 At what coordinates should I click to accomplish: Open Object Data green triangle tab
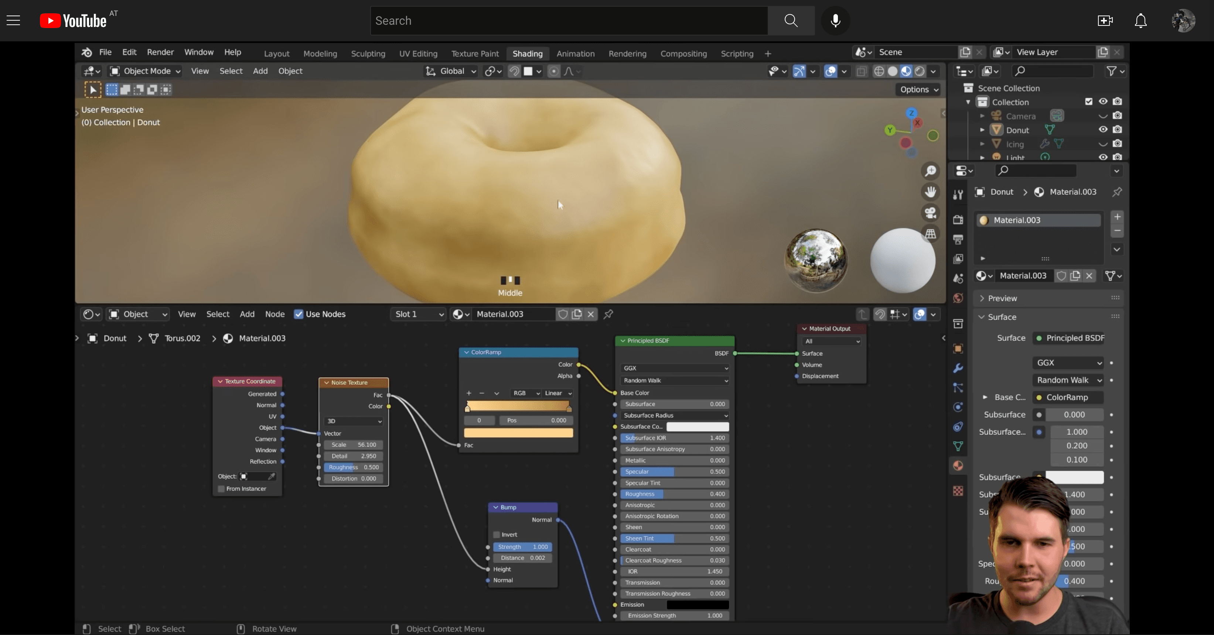coord(958,446)
